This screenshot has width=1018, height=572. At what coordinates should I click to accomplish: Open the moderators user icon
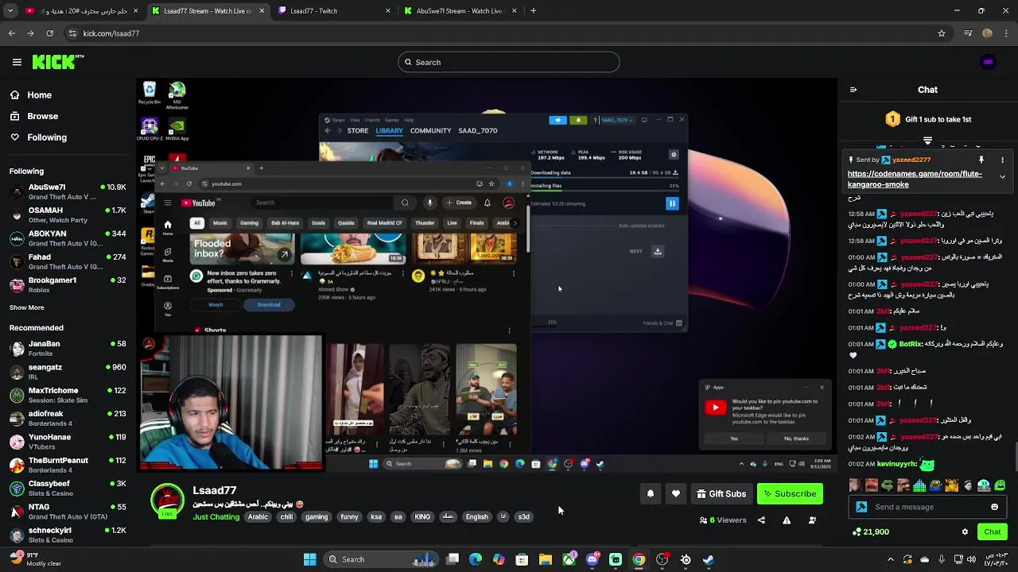(812, 520)
